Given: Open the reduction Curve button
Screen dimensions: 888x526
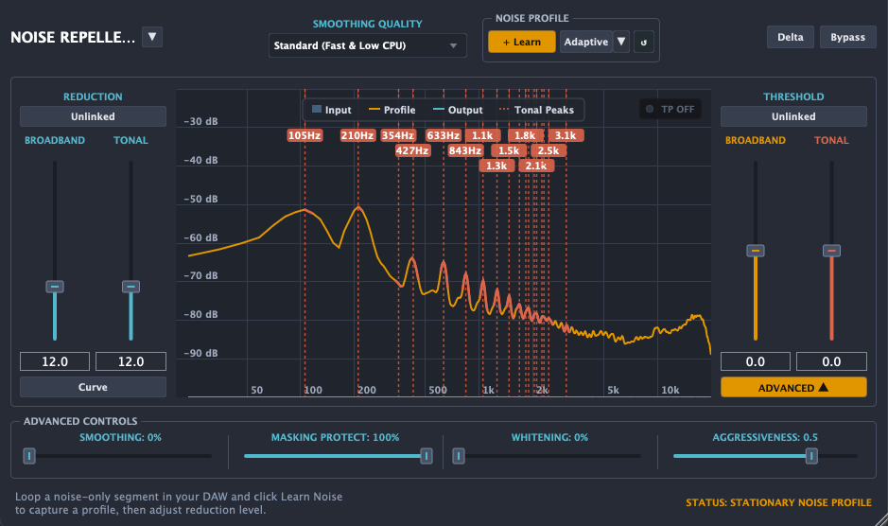Looking at the screenshot, I should coord(93,387).
